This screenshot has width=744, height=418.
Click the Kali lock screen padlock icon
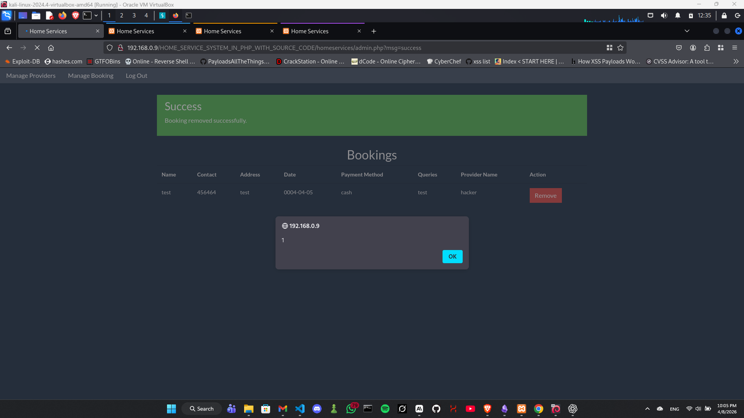[x=724, y=15]
